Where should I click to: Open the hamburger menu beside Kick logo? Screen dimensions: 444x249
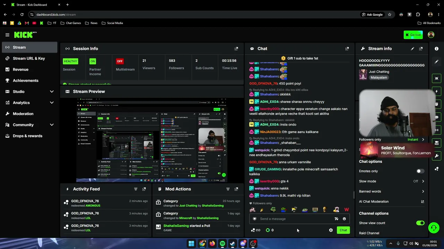(7, 35)
